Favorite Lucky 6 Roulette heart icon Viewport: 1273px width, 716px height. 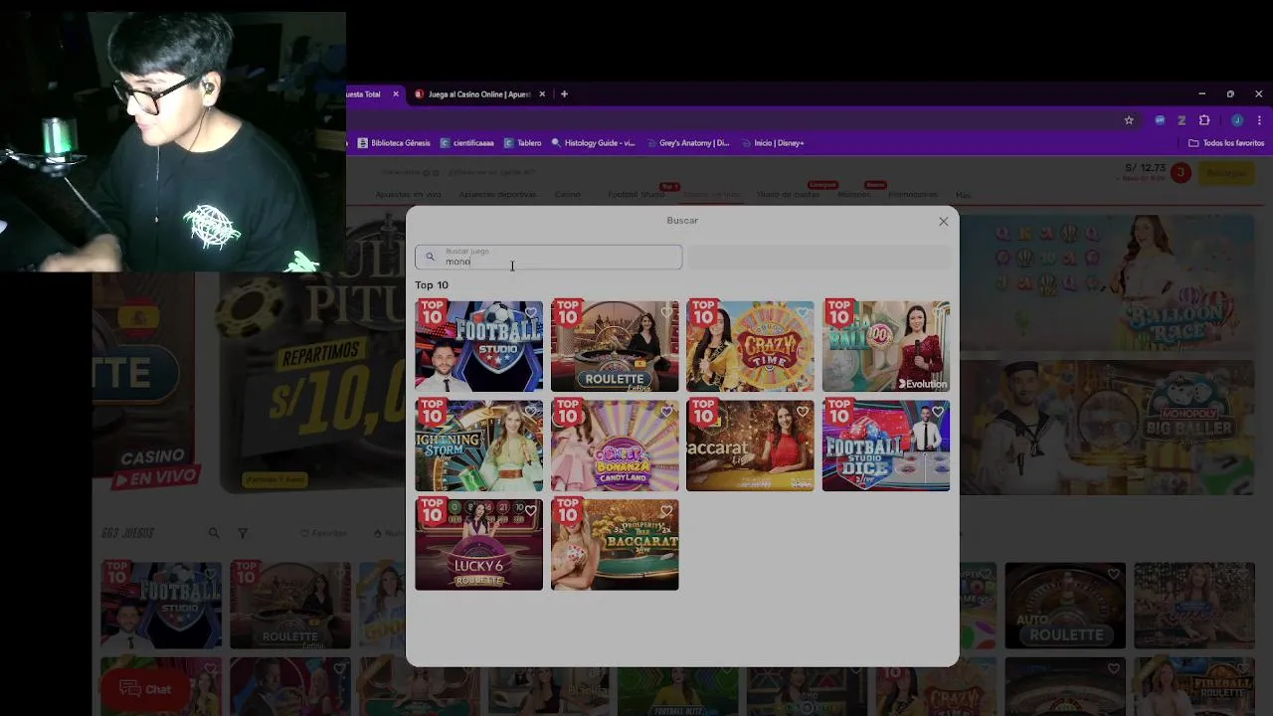pyautogui.click(x=531, y=511)
